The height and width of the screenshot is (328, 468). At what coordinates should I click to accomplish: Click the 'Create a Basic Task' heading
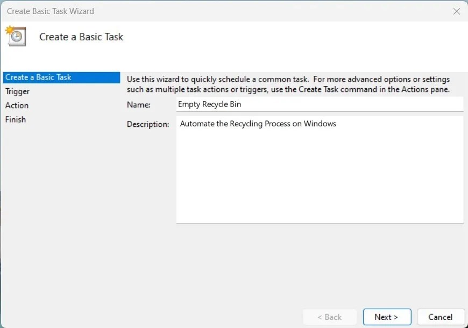point(81,37)
